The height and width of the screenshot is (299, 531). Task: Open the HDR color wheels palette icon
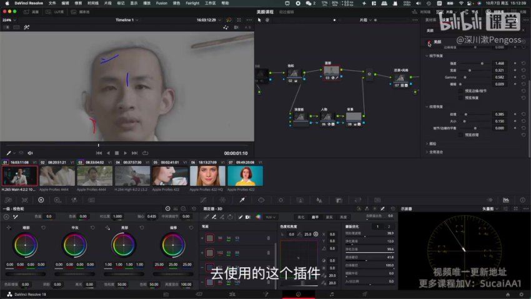click(x=57, y=200)
